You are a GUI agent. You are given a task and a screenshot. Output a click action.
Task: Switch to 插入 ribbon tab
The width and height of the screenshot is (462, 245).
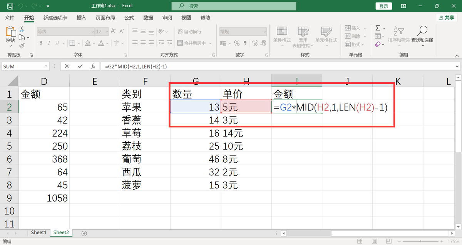click(82, 18)
